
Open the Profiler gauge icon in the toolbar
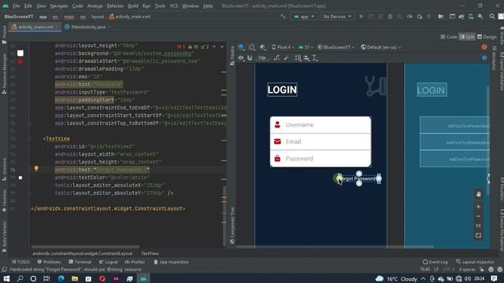click(x=409, y=17)
